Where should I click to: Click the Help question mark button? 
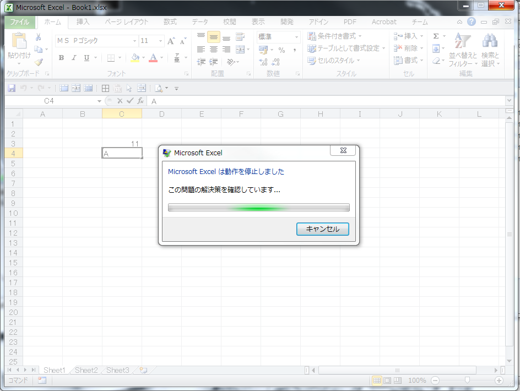point(472,21)
